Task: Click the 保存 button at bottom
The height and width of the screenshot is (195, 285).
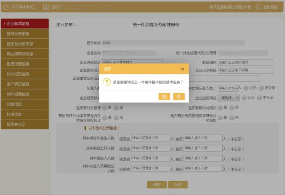Action: click(x=157, y=184)
